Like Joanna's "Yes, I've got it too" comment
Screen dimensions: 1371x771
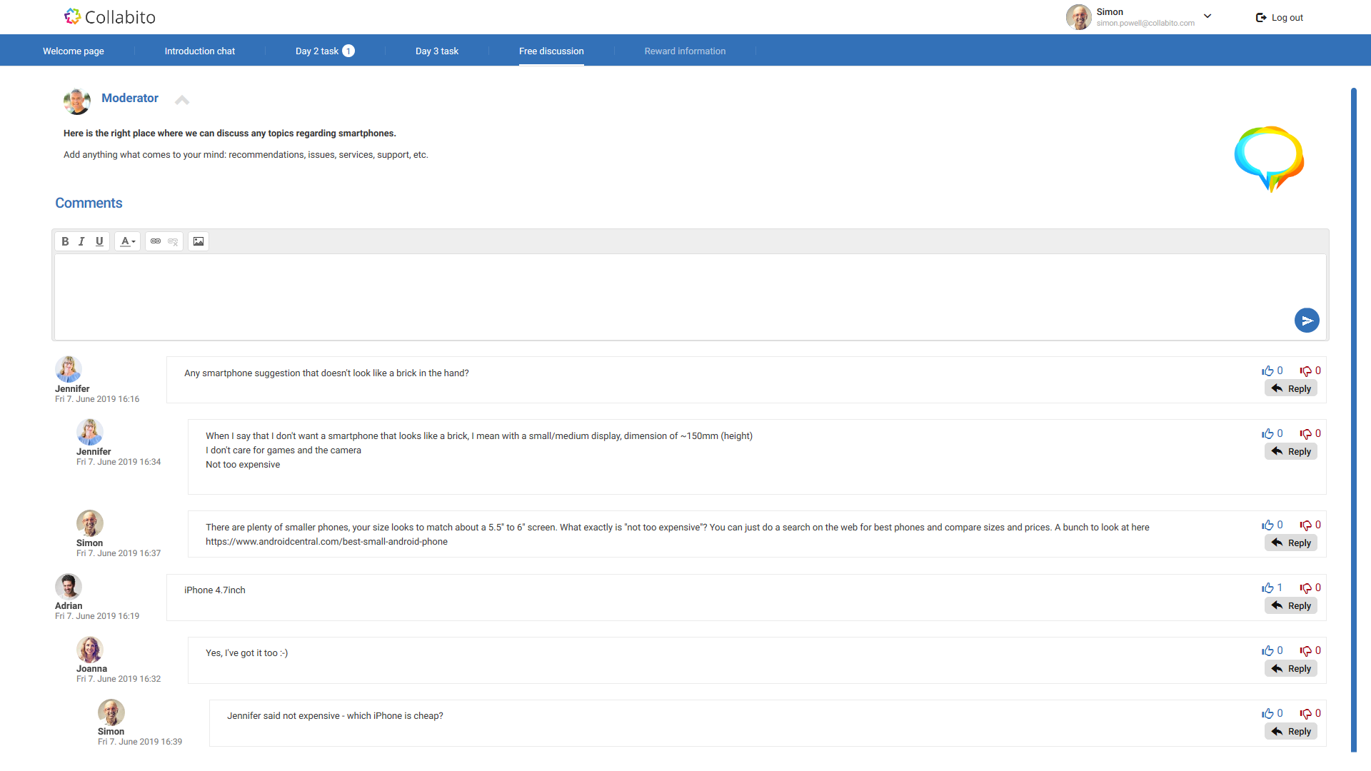[1267, 651]
